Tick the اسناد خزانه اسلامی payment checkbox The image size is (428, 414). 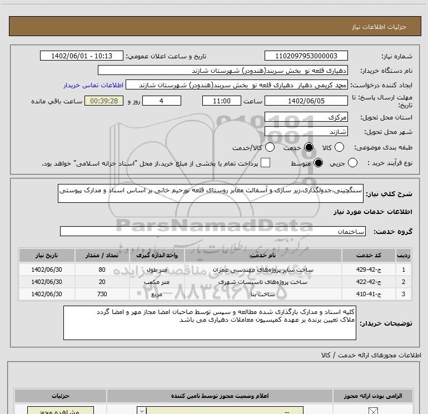(x=265, y=163)
